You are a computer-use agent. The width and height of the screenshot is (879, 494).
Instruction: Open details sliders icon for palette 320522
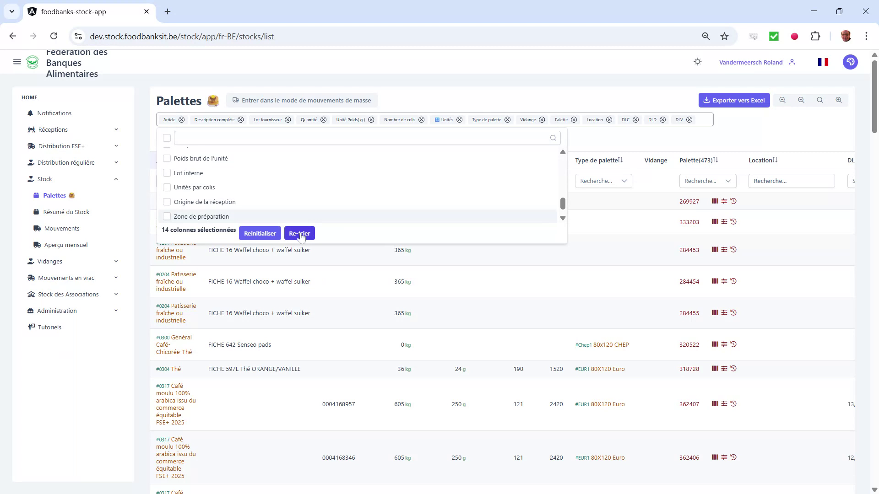tap(725, 344)
